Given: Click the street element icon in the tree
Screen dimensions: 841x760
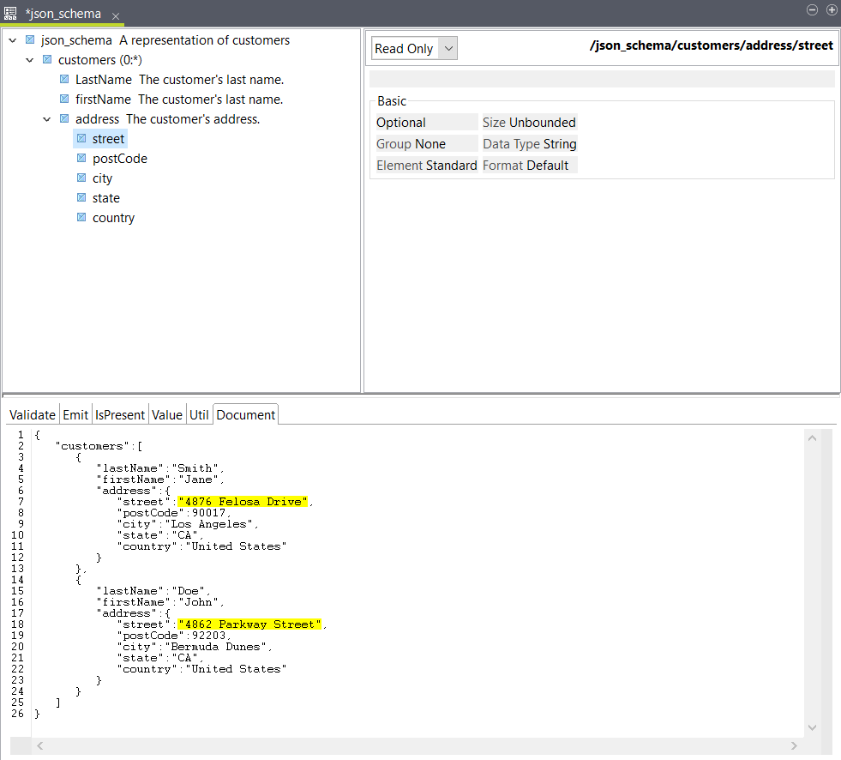Looking at the screenshot, I should coord(81,138).
